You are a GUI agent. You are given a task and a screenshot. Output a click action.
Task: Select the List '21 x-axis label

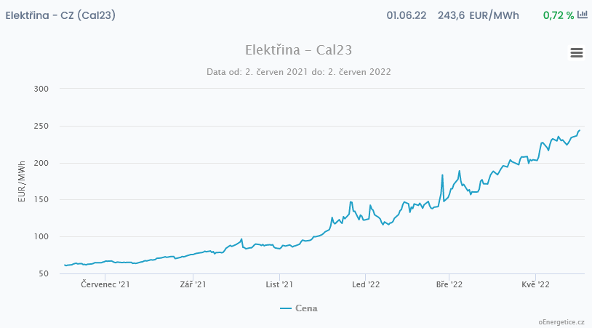[279, 285]
